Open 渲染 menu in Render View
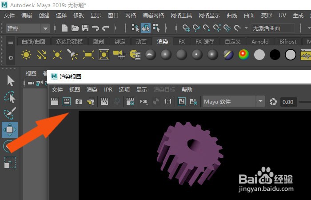Image resolution: width=311 pixels, height=200 pixels. pyautogui.click(x=92, y=90)
